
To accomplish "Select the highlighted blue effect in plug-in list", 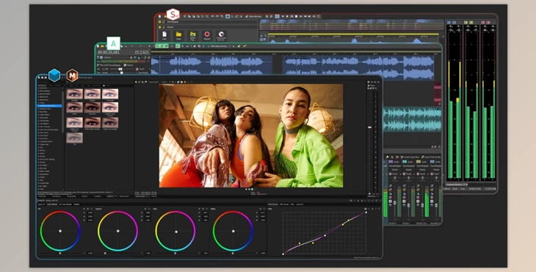I will (50, 106).
